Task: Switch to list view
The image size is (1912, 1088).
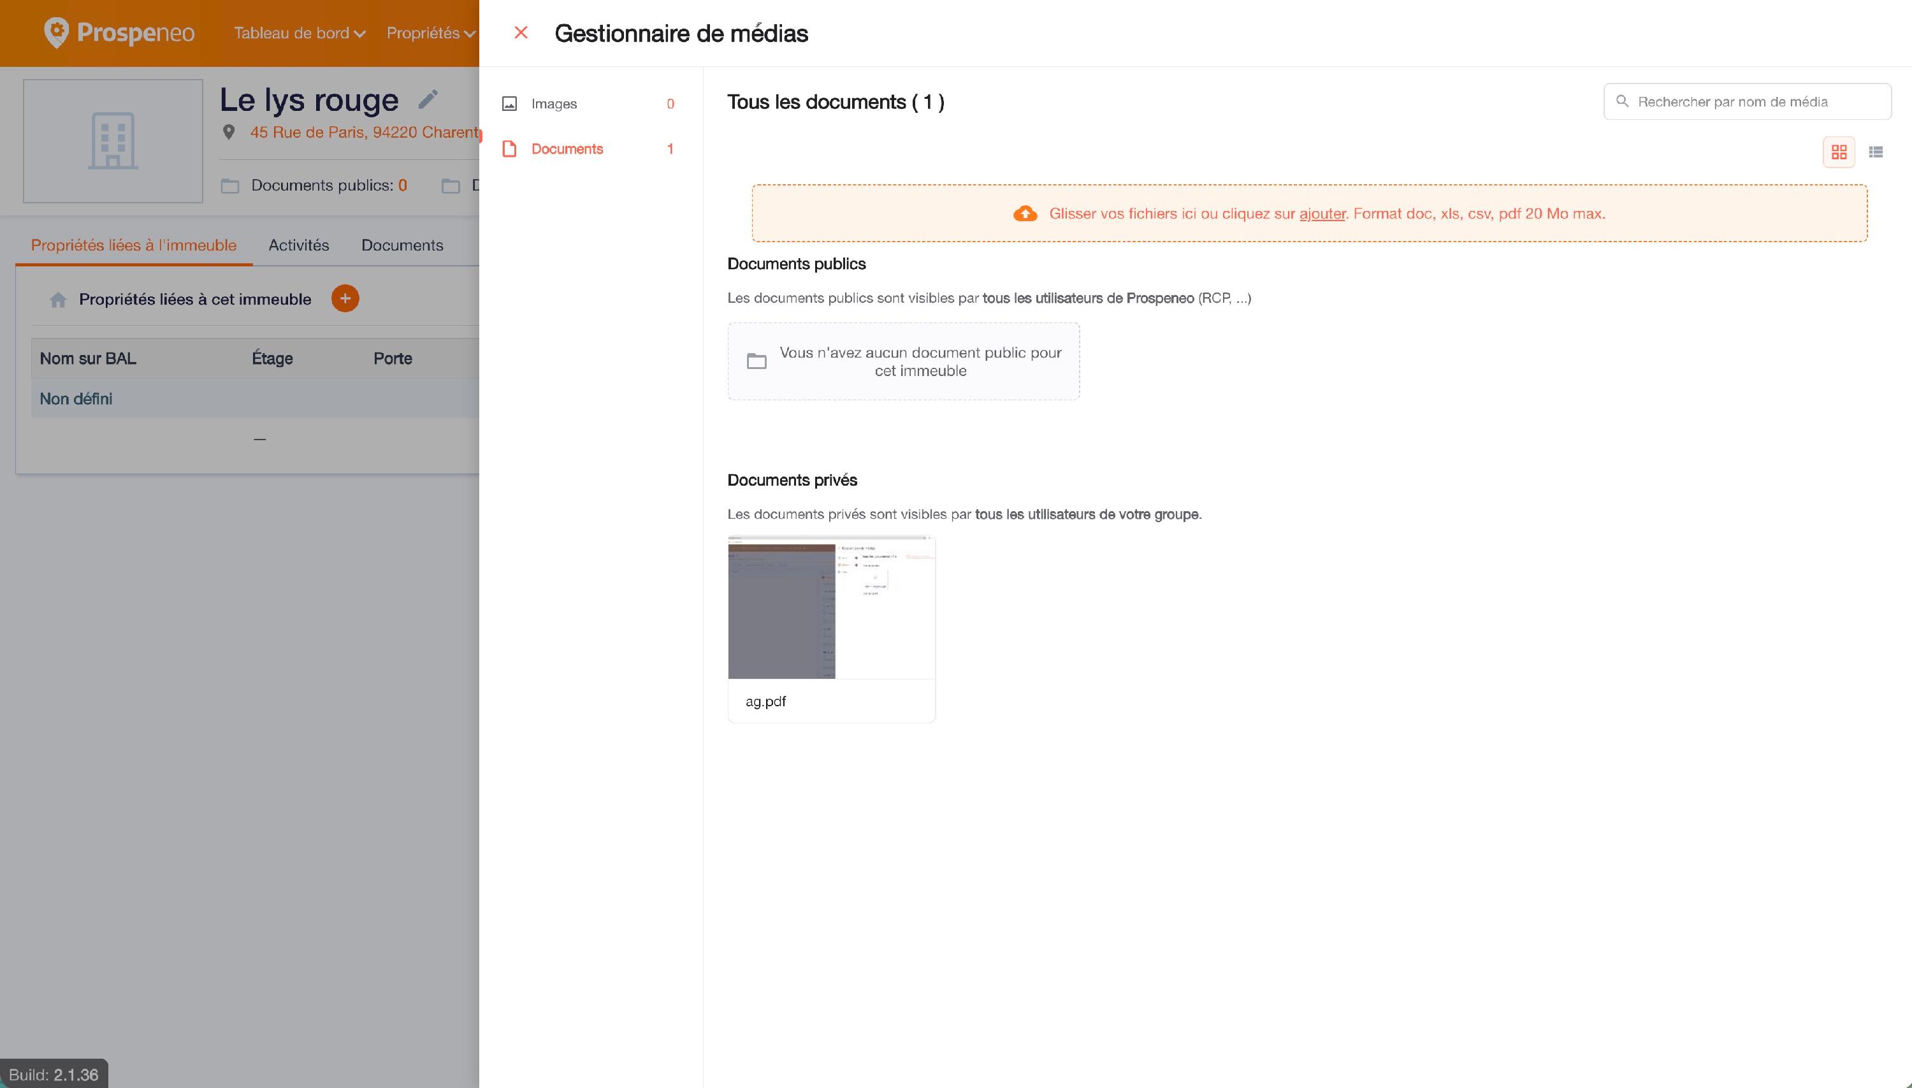Action: [1876, 152]
